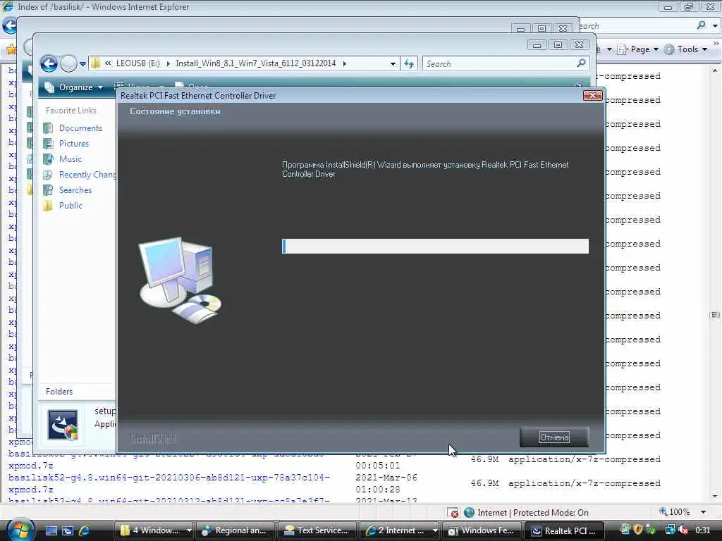The image size is (722, 541).
Task: Select LEOUSB (E:) in the address path
Action: pos(137,63)
